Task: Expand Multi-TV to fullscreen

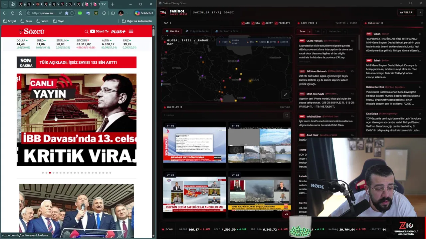Action: pyautogui.click(x=287, y=115)
